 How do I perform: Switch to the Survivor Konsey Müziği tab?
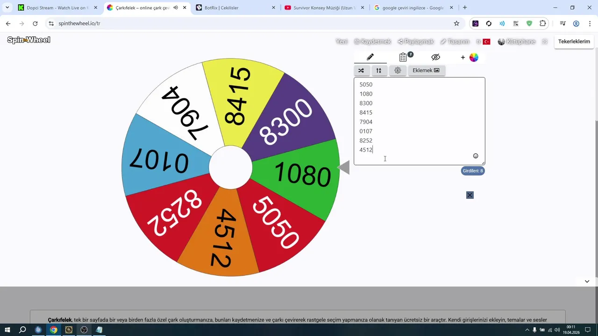coord(324,7)
